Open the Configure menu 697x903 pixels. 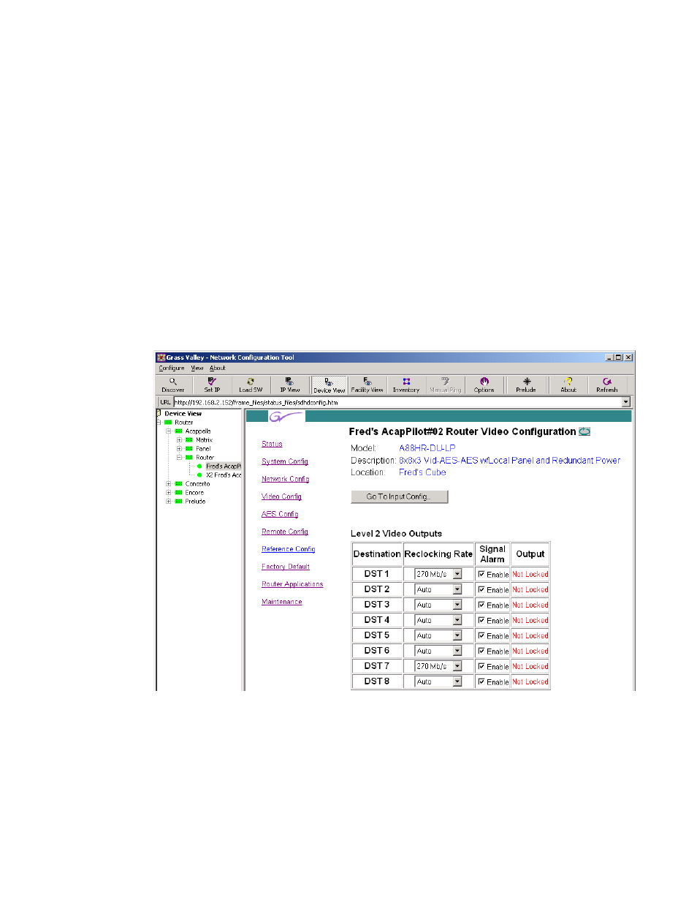(x=172, y=368)
